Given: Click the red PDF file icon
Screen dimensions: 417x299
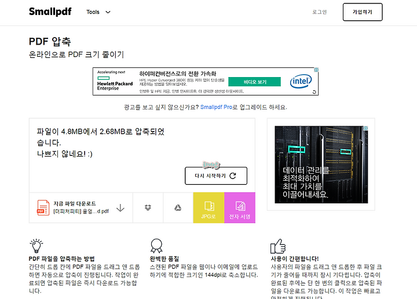Looking at the screenshot, I should coord(43,208).
